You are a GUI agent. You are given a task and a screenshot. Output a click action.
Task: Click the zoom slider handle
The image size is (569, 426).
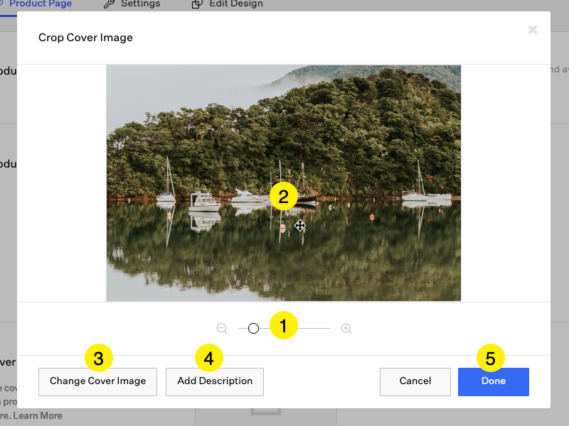(253, 329)
